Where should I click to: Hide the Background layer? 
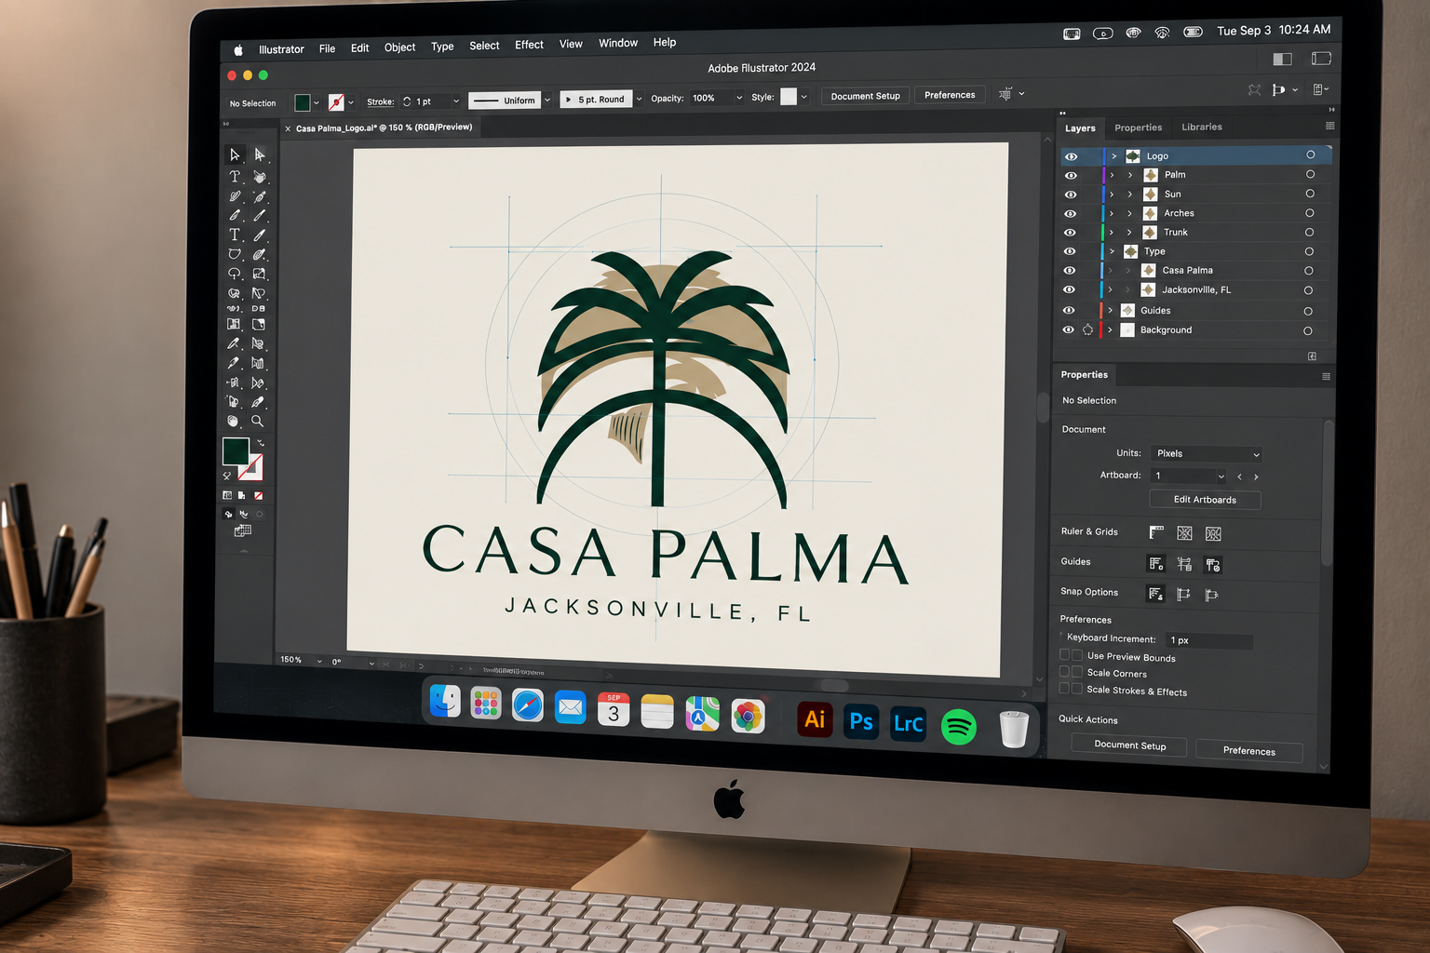[x=1068, y=329]
